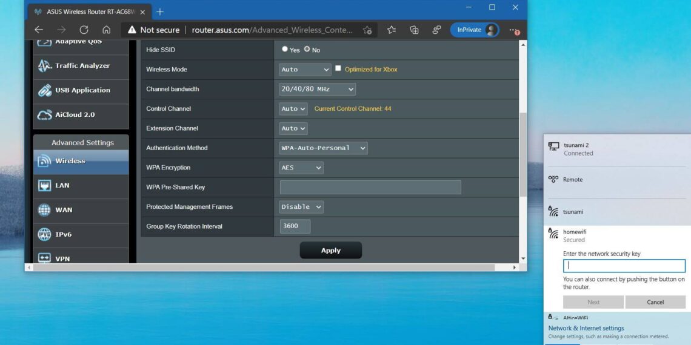Select No for Hide SSID
Screen dimensions: 691x345
[307, 49]
